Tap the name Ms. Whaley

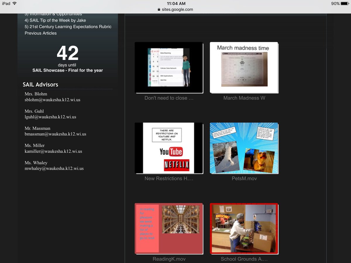point(36,163)
